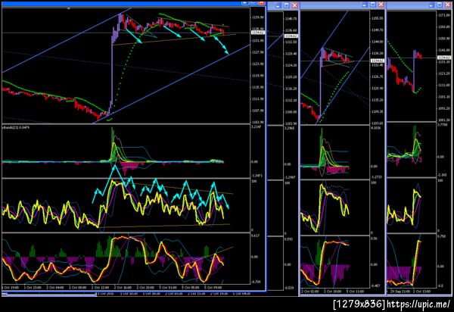Click the horizontal scrollbar thumb under the main chart
This screenshot has height=312, width=454.
[x=49, y=294]
